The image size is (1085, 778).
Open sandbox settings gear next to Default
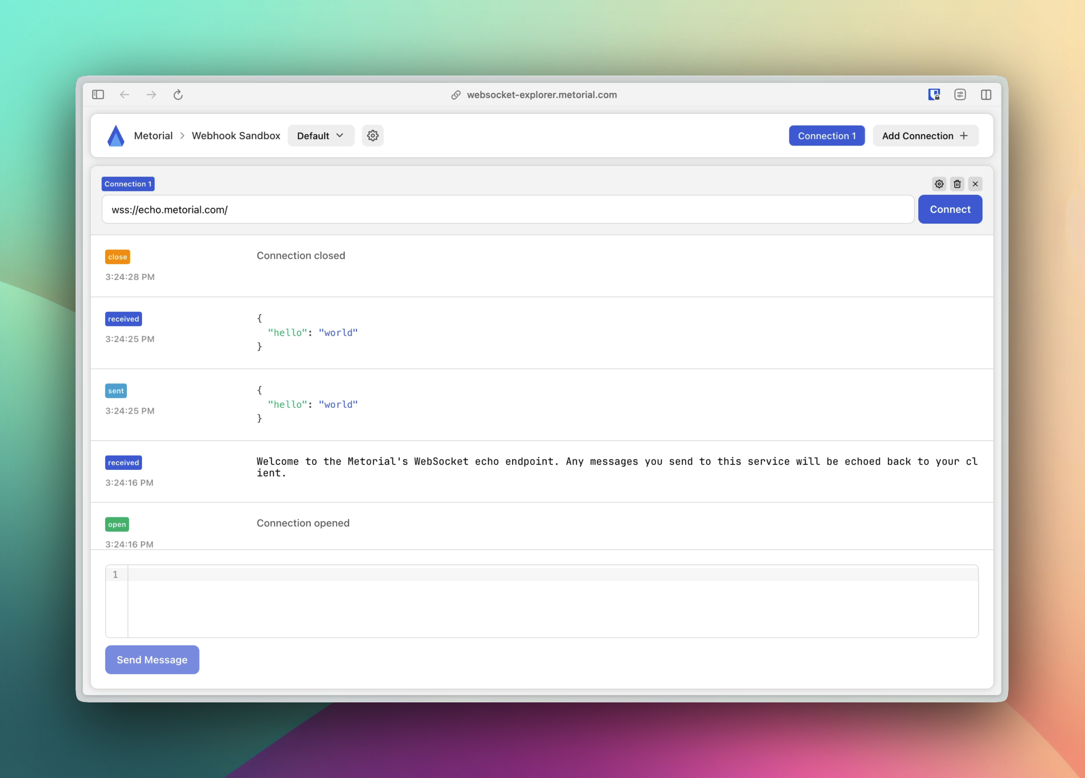[x=373, y=136]
